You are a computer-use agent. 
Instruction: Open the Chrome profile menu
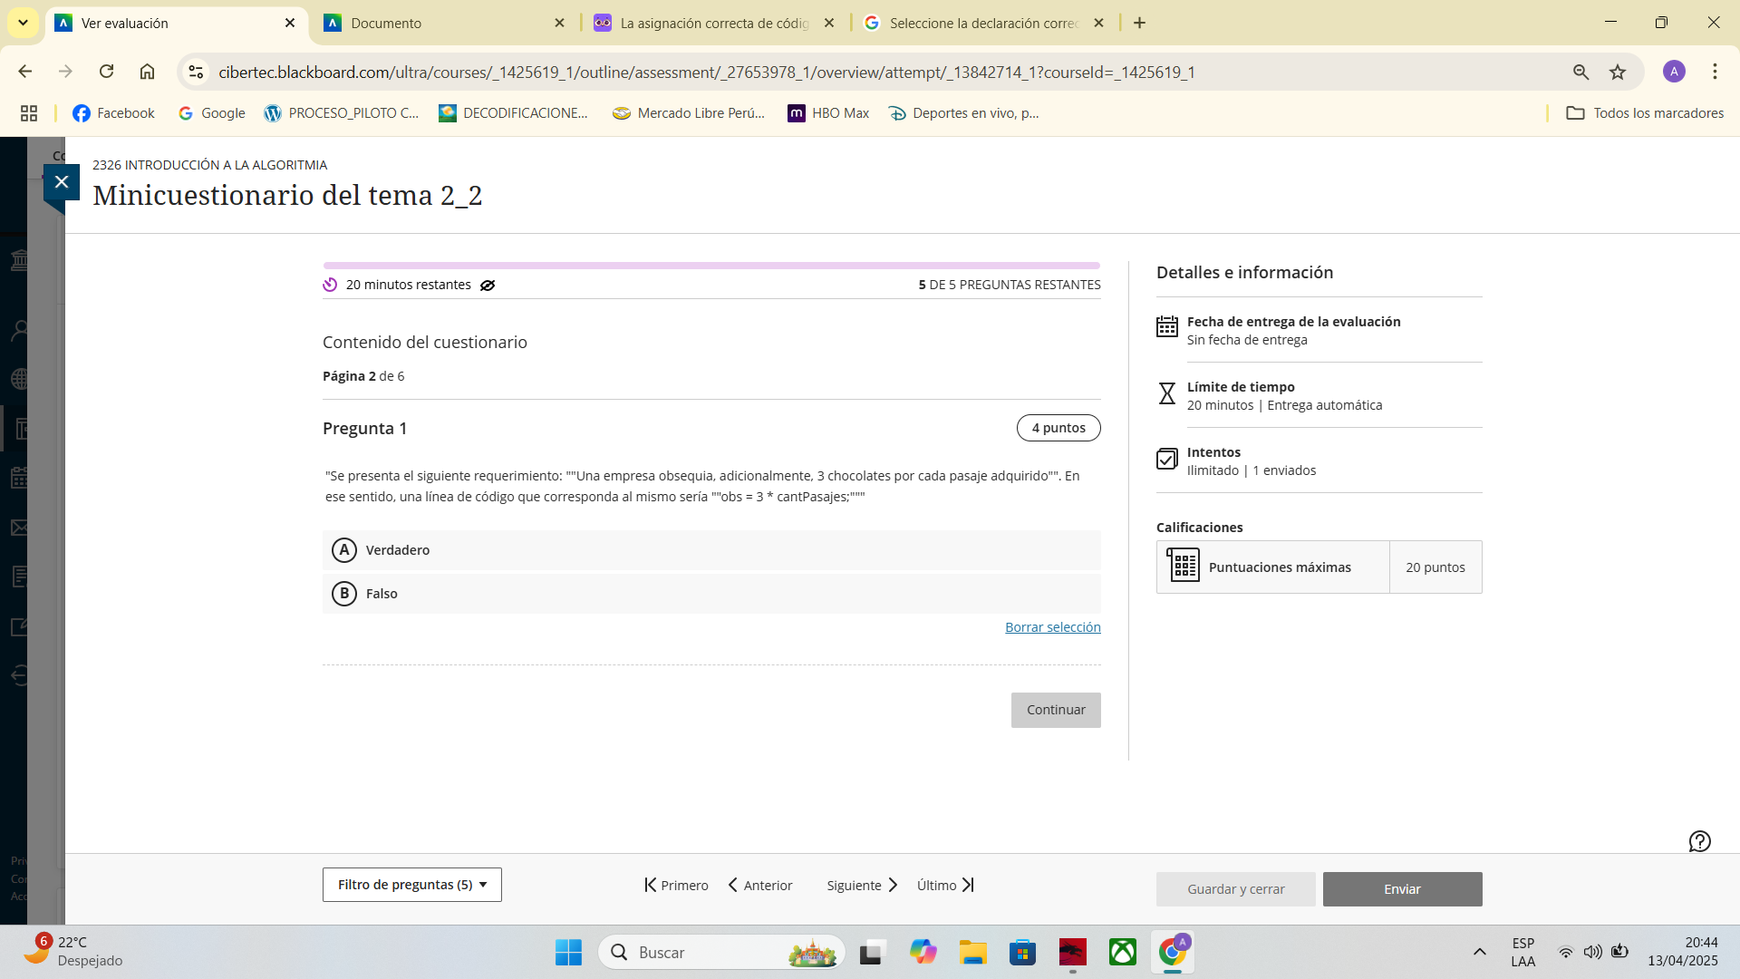(x=1674, y=72)
